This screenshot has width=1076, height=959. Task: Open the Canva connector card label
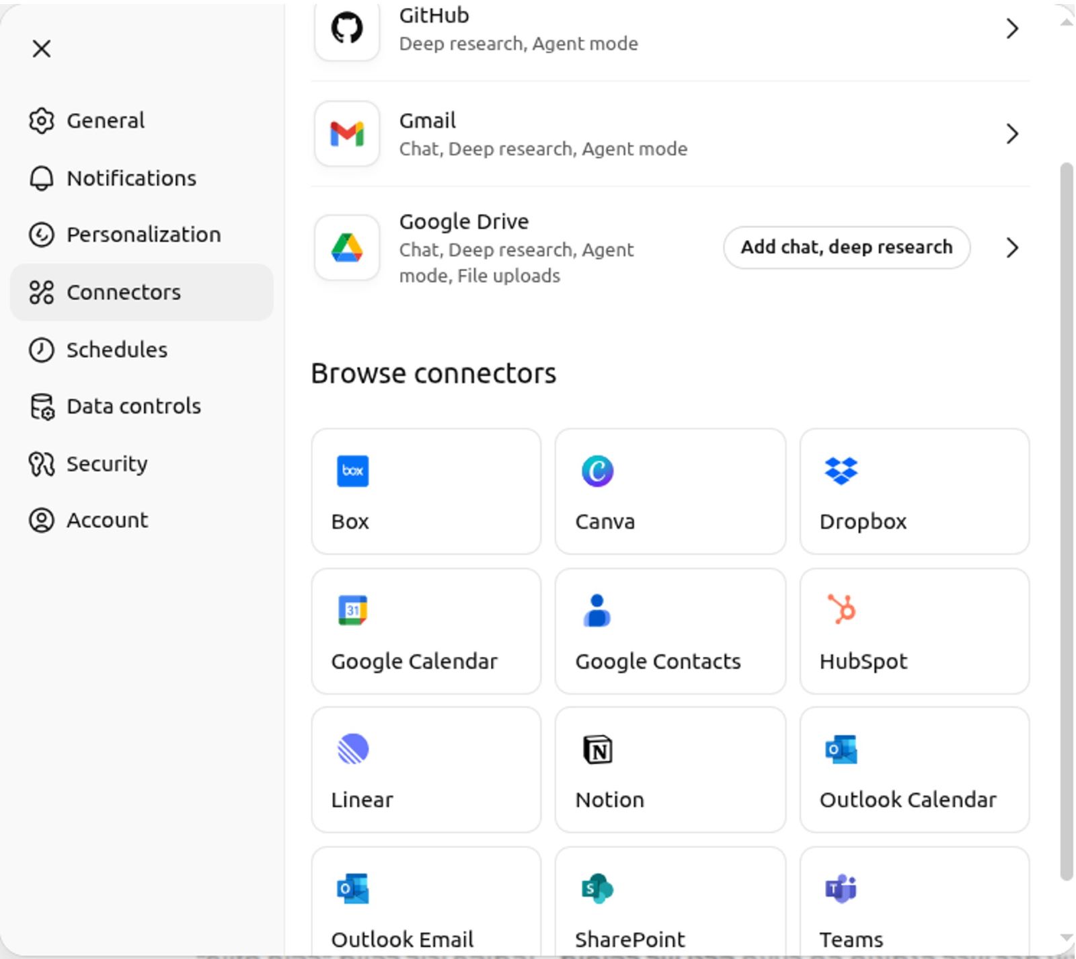[x=605, y=522]
